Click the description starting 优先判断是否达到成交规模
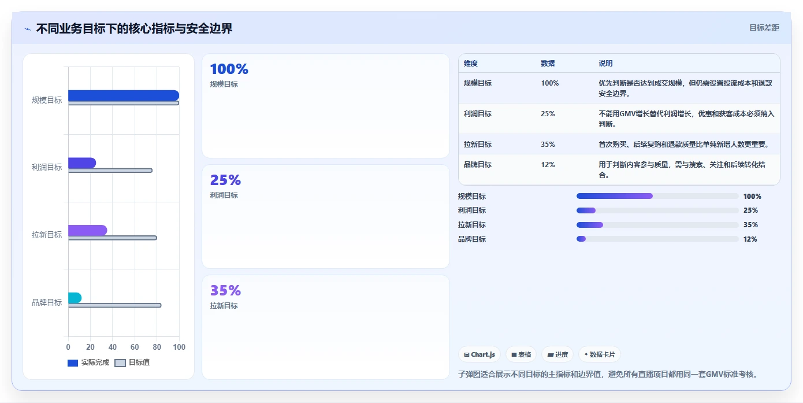The image size is (803, 403). [x=685, y=88]
